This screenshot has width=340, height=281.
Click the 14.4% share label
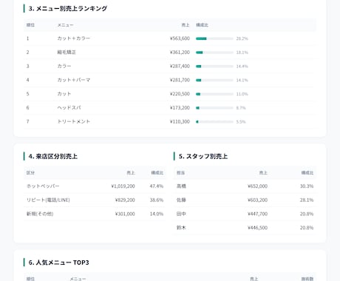(x=242, y=67)
